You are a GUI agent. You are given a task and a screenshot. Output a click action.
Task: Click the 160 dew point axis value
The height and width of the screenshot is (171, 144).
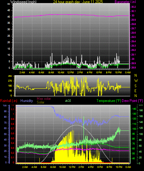click(x=141, y=116)
